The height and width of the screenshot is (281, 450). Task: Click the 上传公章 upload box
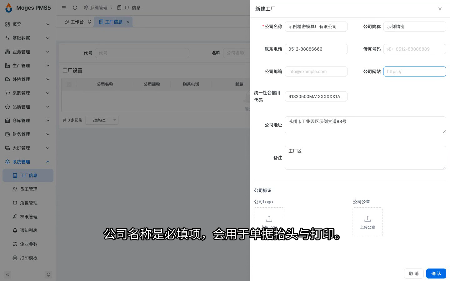[367, 222]
